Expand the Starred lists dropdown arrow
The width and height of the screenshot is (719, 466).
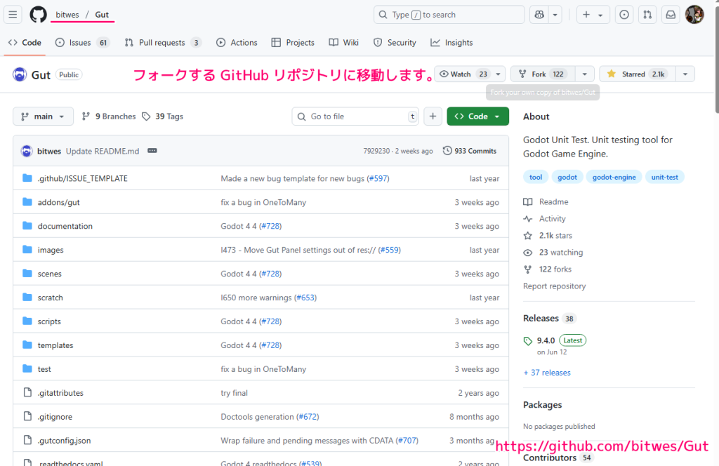685,74
